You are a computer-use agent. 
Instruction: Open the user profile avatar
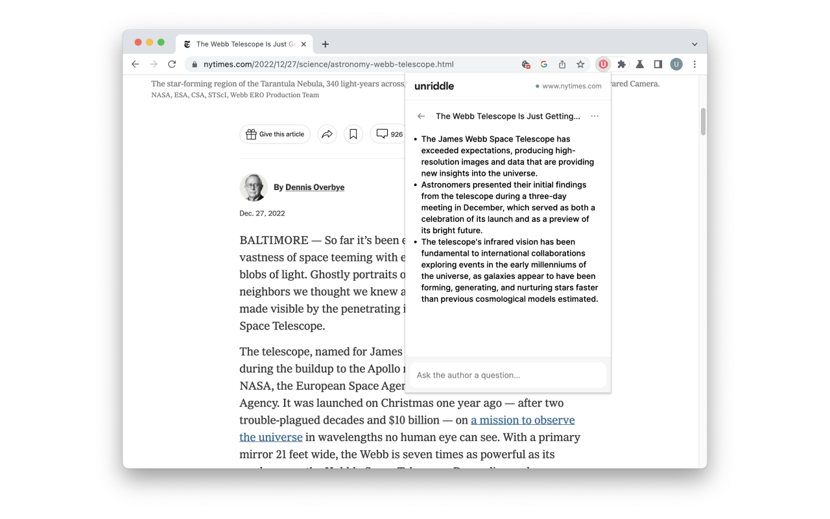tap(676, 64)
